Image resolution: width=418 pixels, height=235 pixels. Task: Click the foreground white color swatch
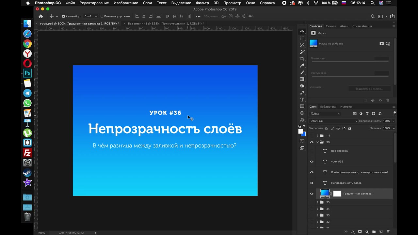pyautogui.click(x=300, y=131)
